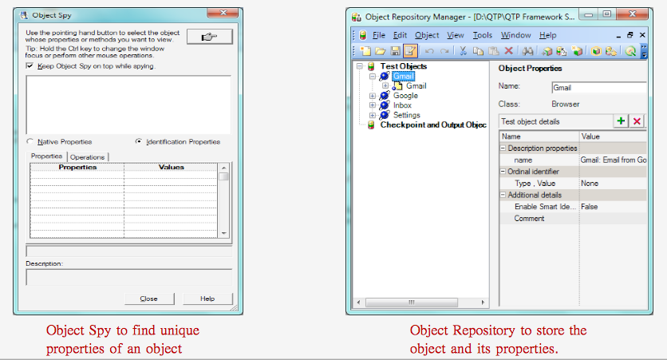Click the Save toolbar icon

[x=394, y=51]
